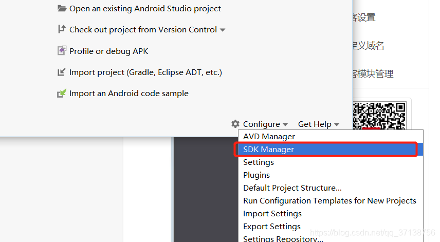Viewport: 440px width, 242px height.
Task: Check out project from Version Control
Action: pos(143,30)
